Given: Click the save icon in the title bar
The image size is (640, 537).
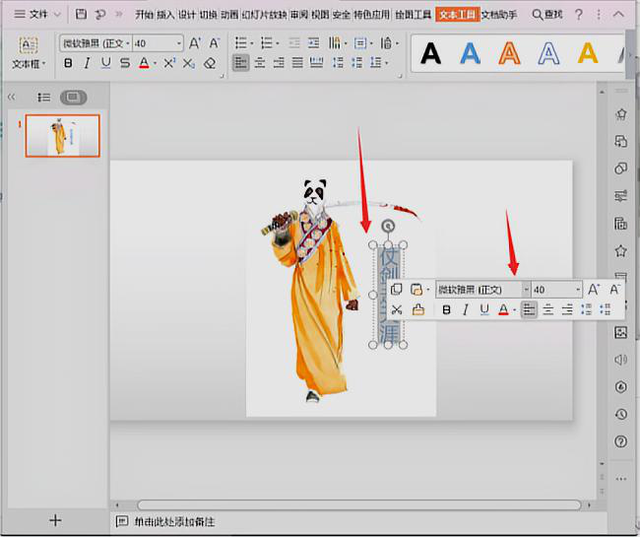Looking at the screenshot, I should coord(81,15).
